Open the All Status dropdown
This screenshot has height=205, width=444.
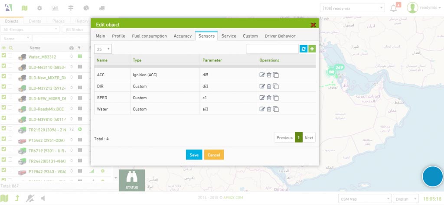click(77, 29)
